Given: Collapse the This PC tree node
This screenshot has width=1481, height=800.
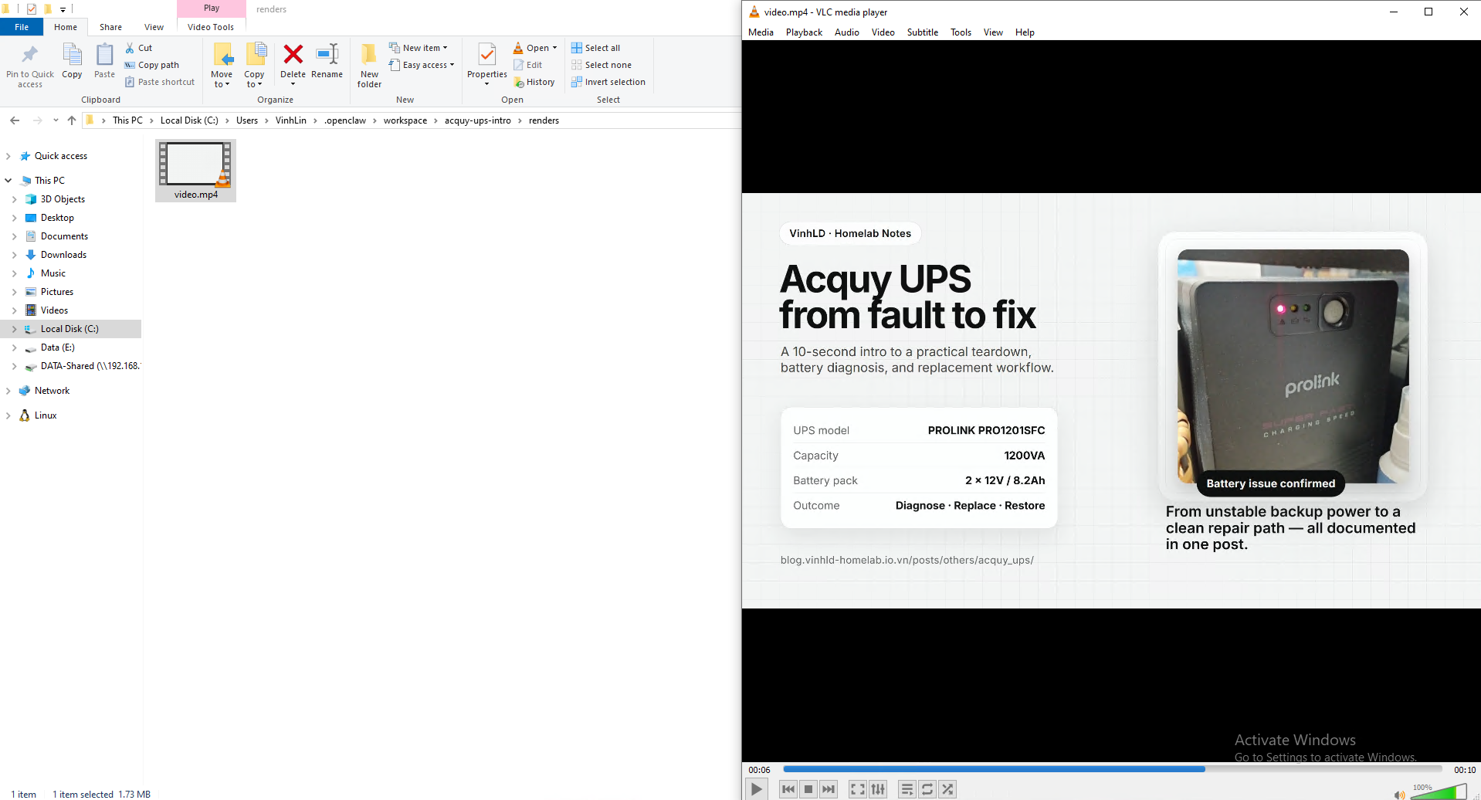Looking at the screenshot, I should point(8,181).
